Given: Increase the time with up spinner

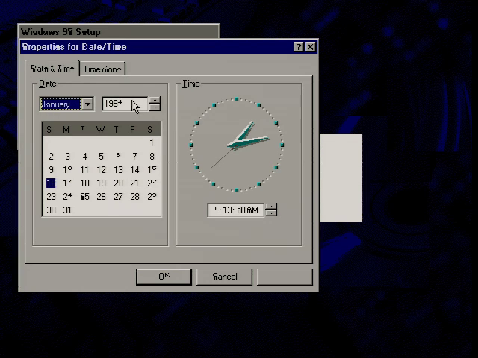Looking at the screenshot, I should coord(271,207).
